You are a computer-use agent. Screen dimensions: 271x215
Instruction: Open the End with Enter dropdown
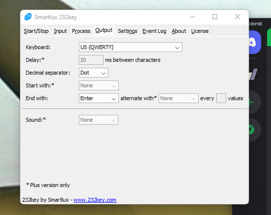99,98
